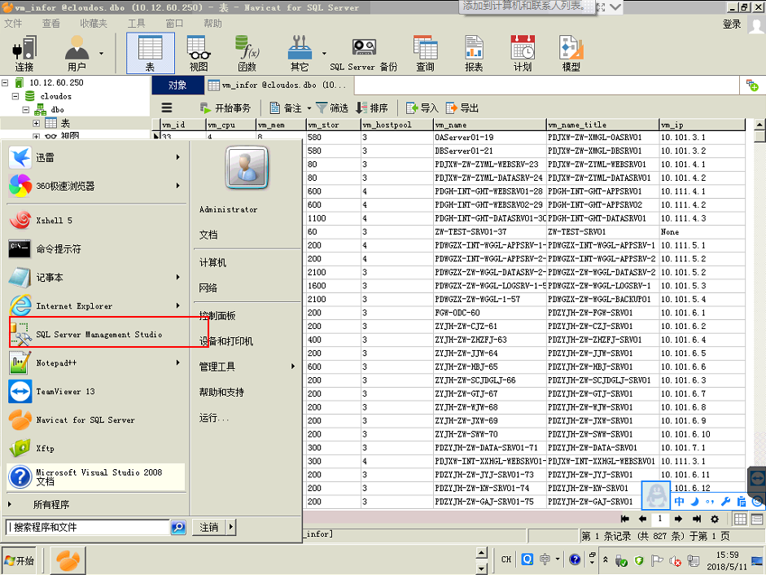
Task: Open the 文件 menu
Action: (x=13, y=24)
